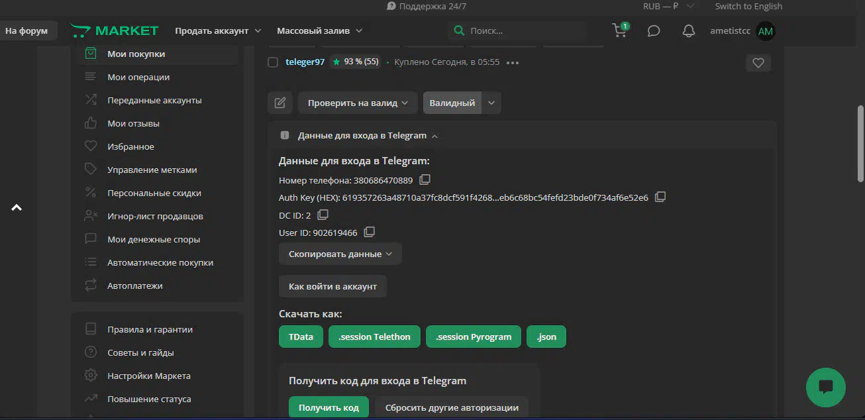This screenshot has width=865, height=420.
Task: Click the Поддержка 24/7 support icon
Action: click(391, 6)
